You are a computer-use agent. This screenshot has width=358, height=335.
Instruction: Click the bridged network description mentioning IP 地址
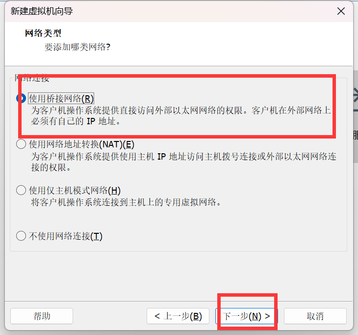[x=181, y=116]
